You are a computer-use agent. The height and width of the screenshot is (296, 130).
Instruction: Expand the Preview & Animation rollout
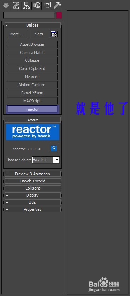(x=33, y=174)
